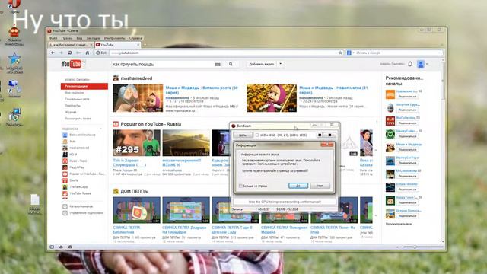
Task: Click 'Use the GPU to improve recording performance' link
Action: coord(285,202)
